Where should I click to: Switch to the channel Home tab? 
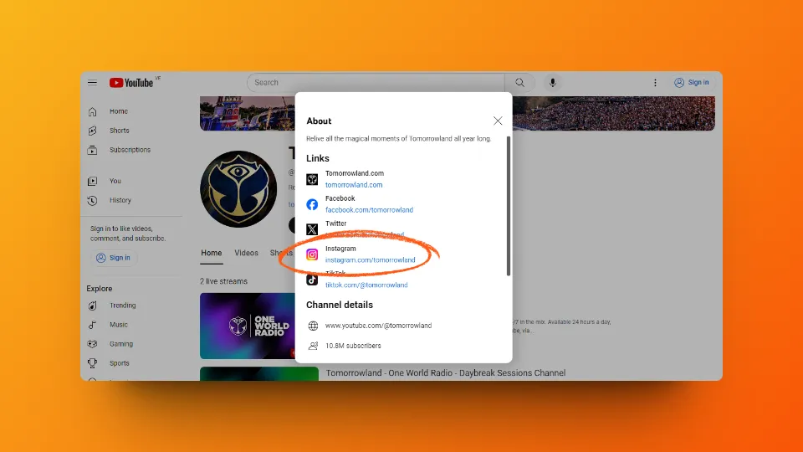[212, 253]
